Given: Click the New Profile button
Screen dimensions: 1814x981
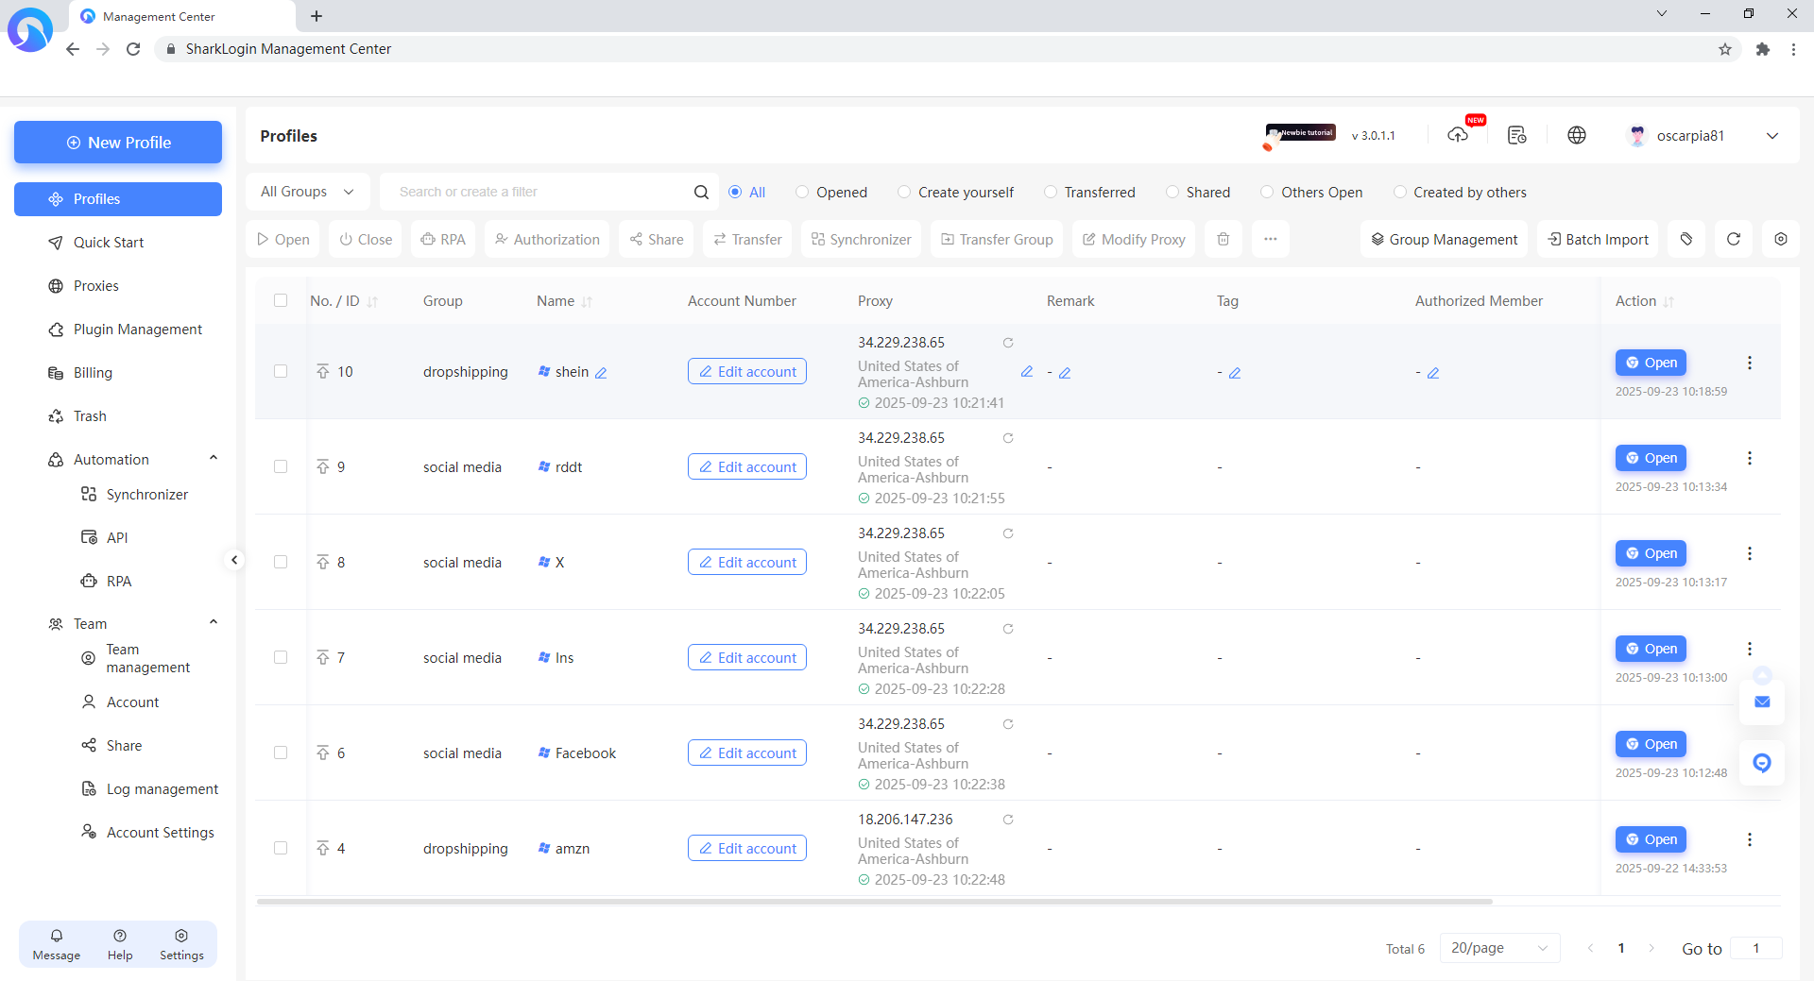Looking at the screenshot, I should pyautogui.click(x=118, y=143).
